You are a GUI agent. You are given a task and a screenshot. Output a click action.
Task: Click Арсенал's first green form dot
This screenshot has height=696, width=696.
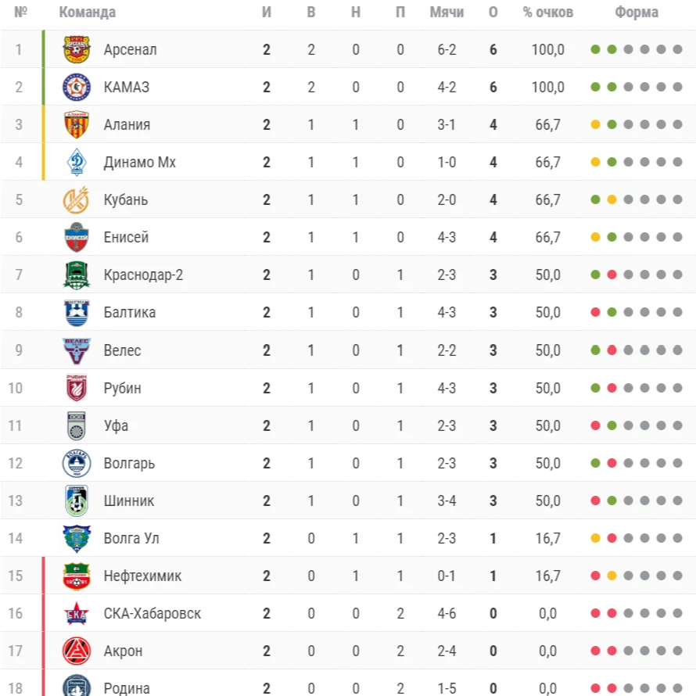(595, 49)
